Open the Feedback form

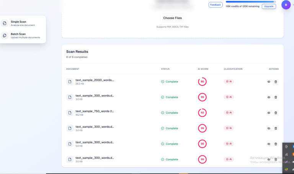pos(216,5)
